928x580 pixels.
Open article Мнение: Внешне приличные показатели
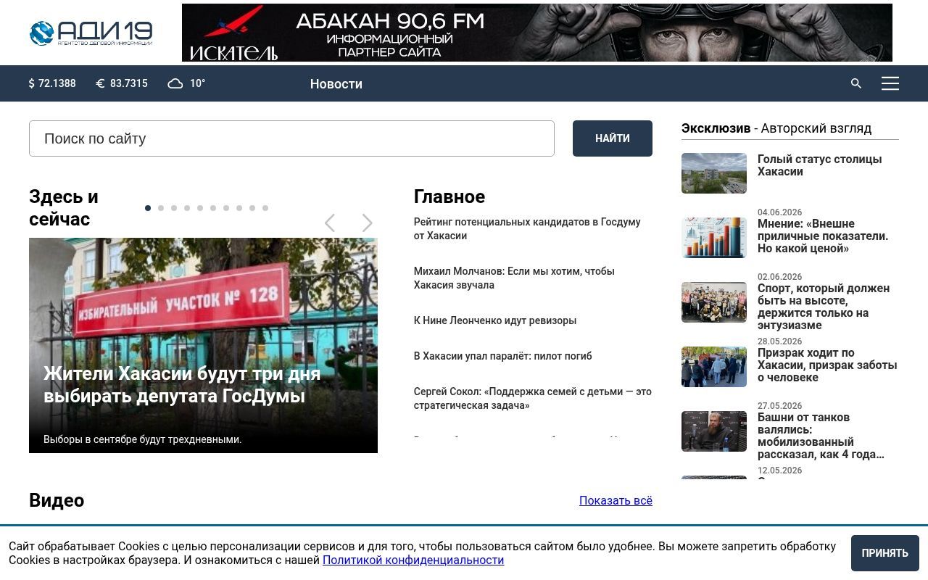[823, 236]
